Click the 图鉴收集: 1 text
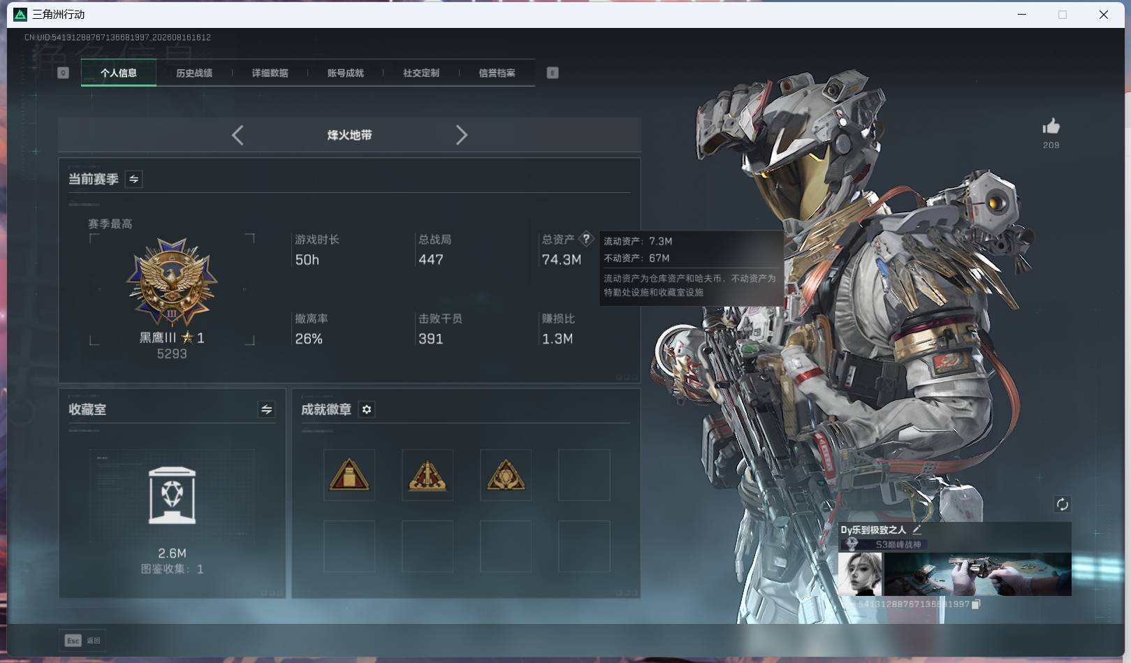The image size is (1131, 663). pyautogui.click(x=172, y=569)
